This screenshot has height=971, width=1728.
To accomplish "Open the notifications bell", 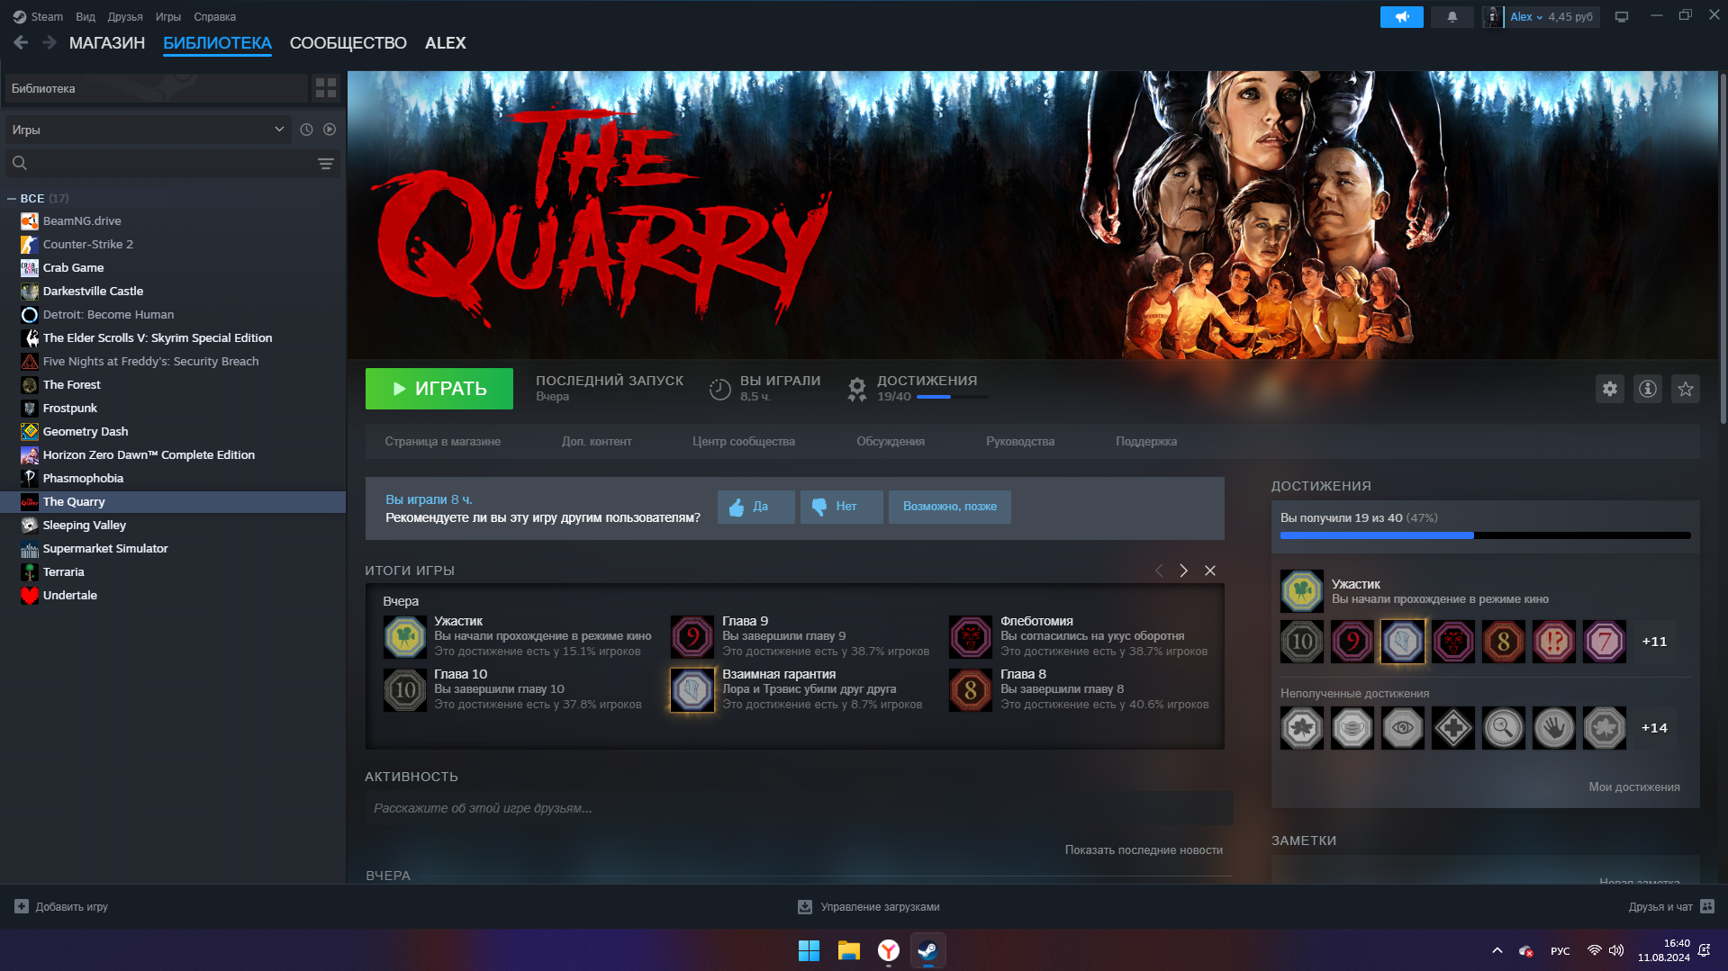I will click(1452, 17).
